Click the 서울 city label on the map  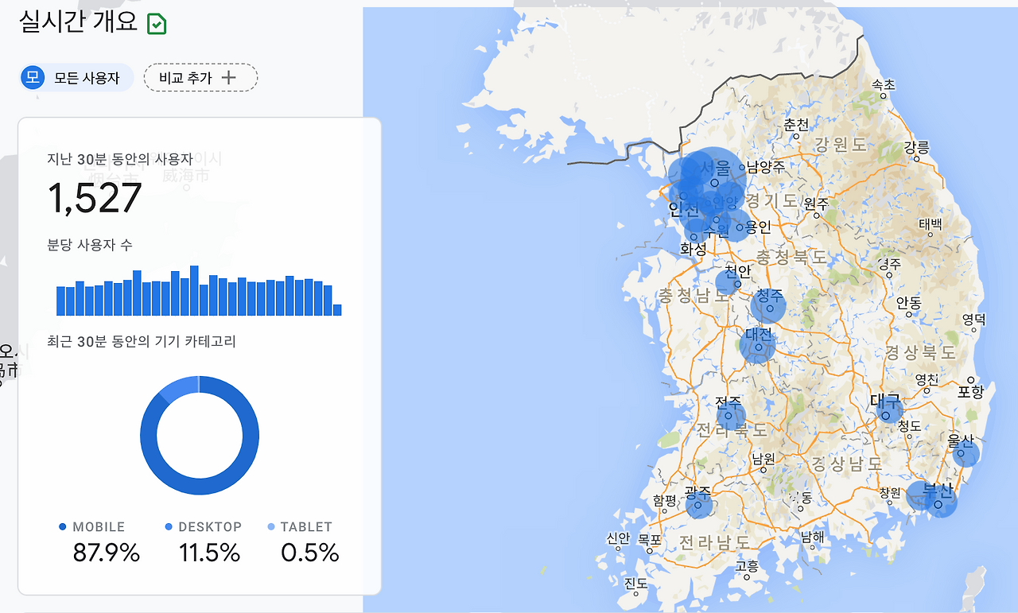click(715, 169)
